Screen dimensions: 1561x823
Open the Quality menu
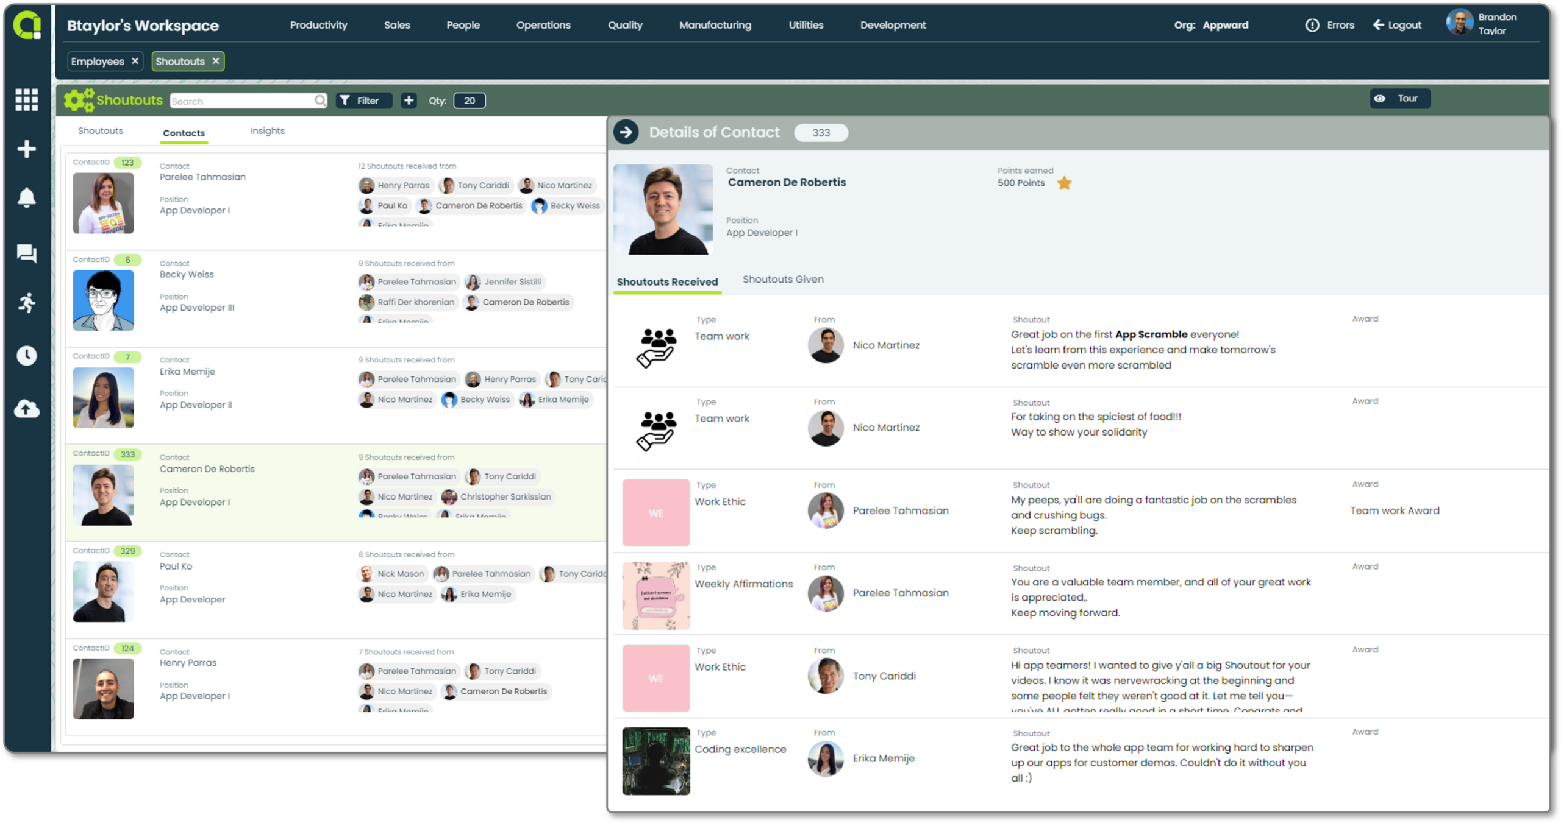click(625, 25)
